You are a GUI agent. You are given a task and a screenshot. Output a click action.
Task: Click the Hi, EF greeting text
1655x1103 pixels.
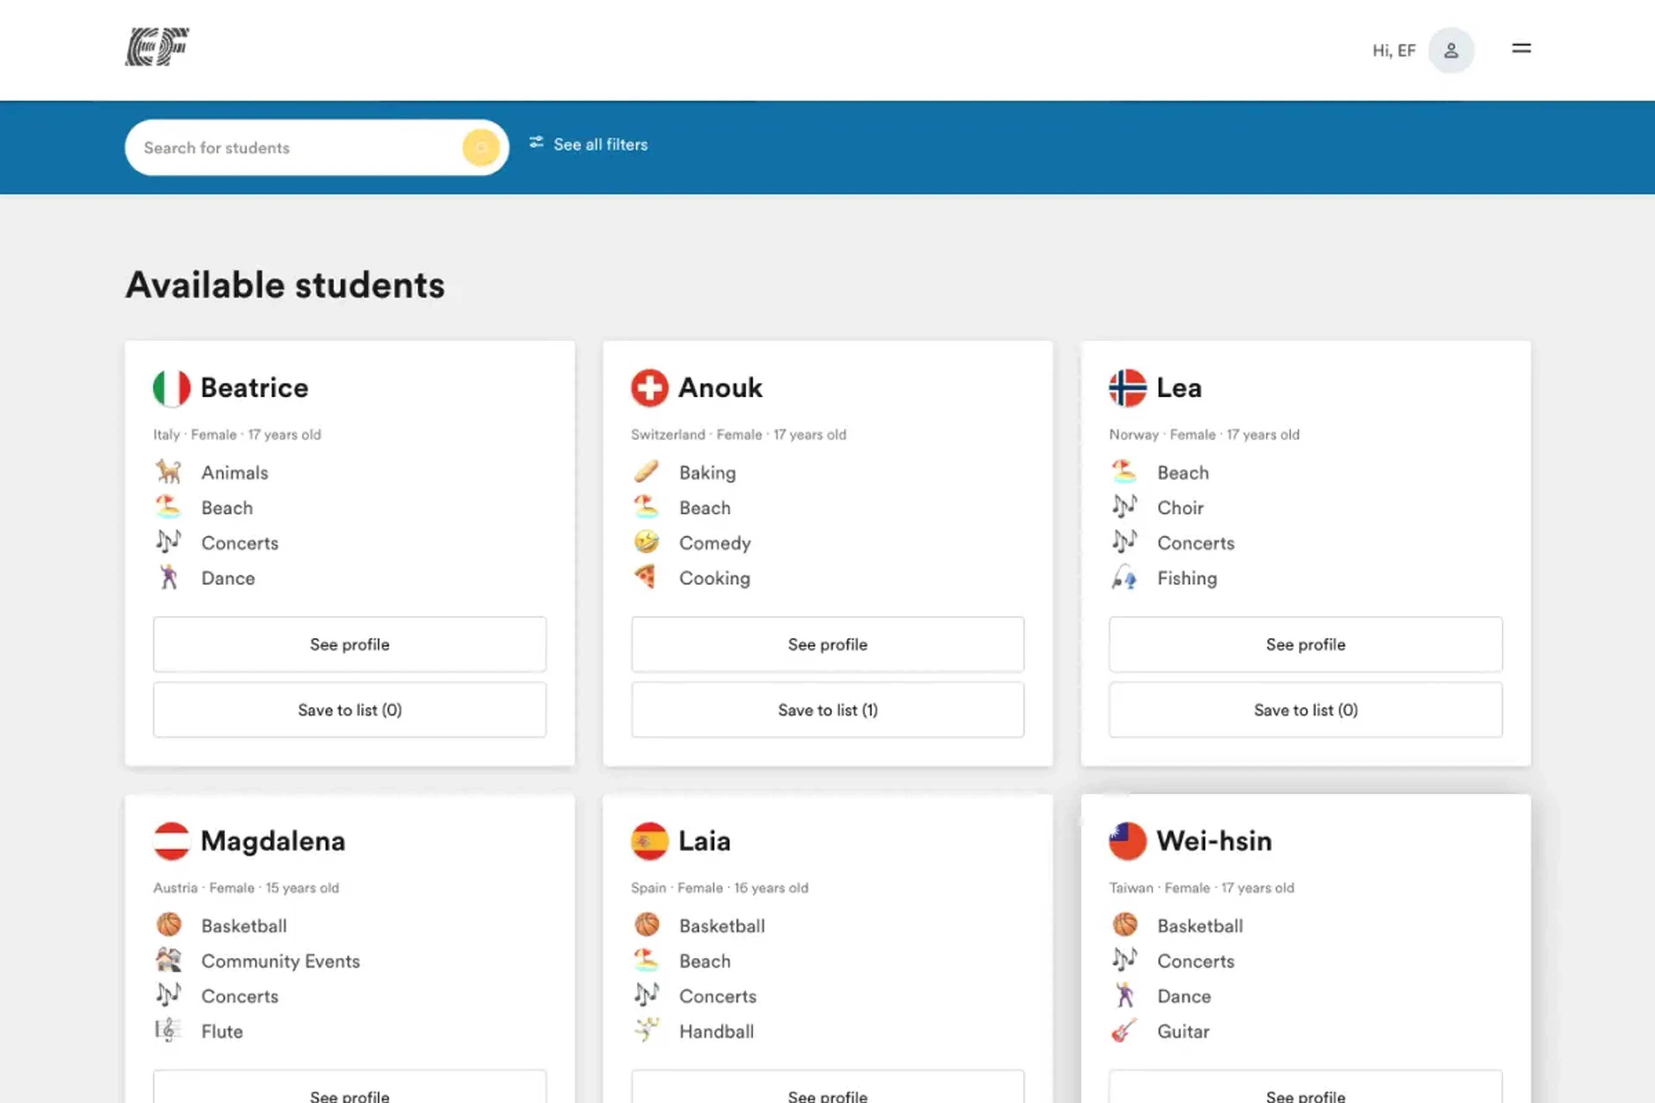(x=1393, y=51)
